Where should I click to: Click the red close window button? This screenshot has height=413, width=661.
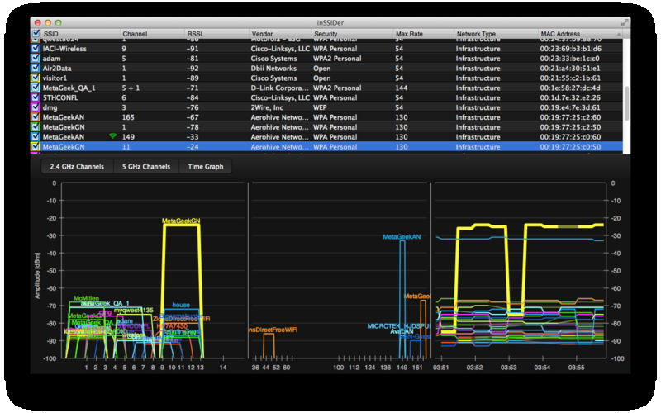pyautogui.click(x=37, y=23)
